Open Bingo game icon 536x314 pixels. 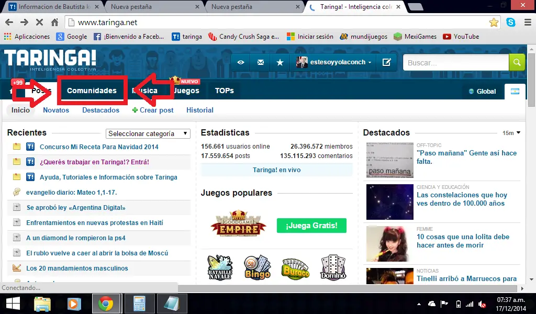pyautogui.click(x=258, y=267)
